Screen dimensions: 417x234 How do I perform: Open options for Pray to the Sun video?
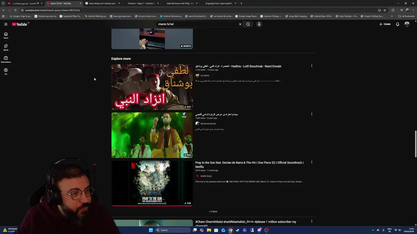tap(311, 162)
